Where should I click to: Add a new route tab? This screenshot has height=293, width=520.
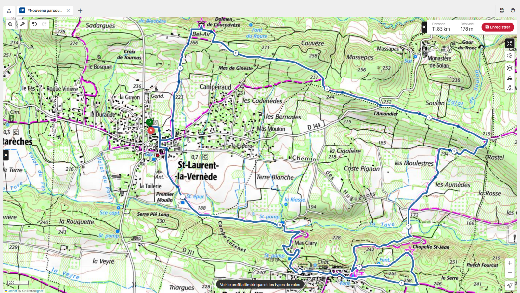80,11
